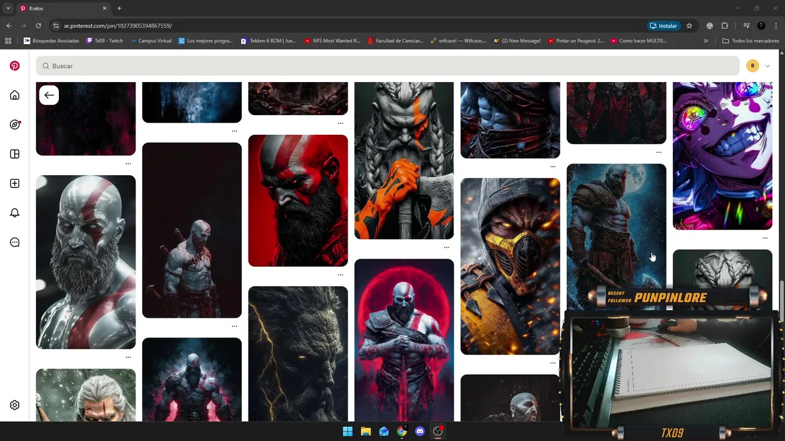Open more options under silver Kratos bust pin

128,357
